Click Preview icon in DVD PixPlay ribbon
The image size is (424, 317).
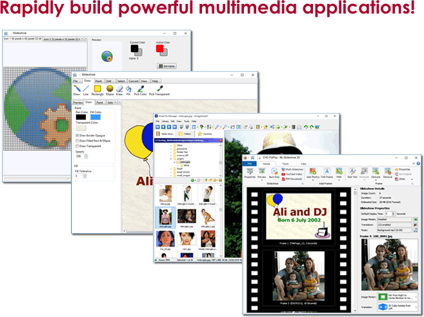coord(261,173)
